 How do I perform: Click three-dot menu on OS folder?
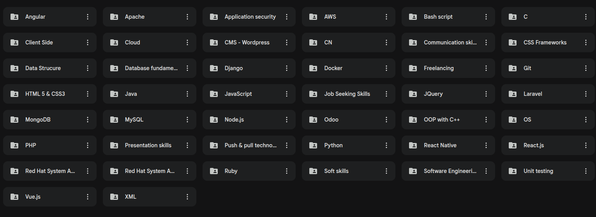(x=586, y=120)
